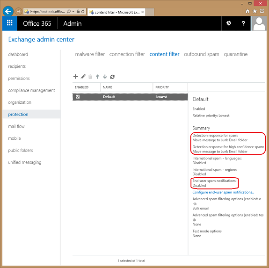The image size is (269, 268).
Task: Increase priority with the up arrow
Action: tap(98, 77)
